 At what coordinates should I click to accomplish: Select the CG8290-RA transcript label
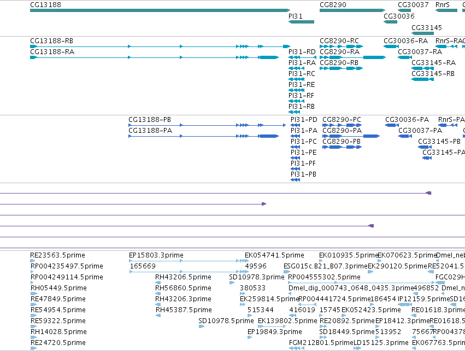pyautogui.click(x=339, y=51)
